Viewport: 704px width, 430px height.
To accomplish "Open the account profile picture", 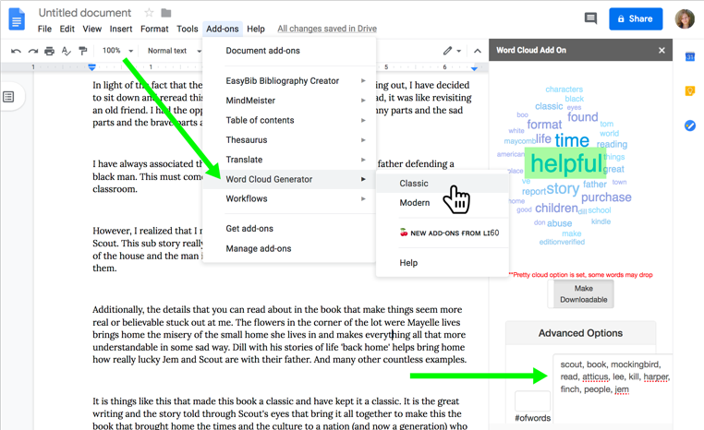I will click(x=685, y=18).
